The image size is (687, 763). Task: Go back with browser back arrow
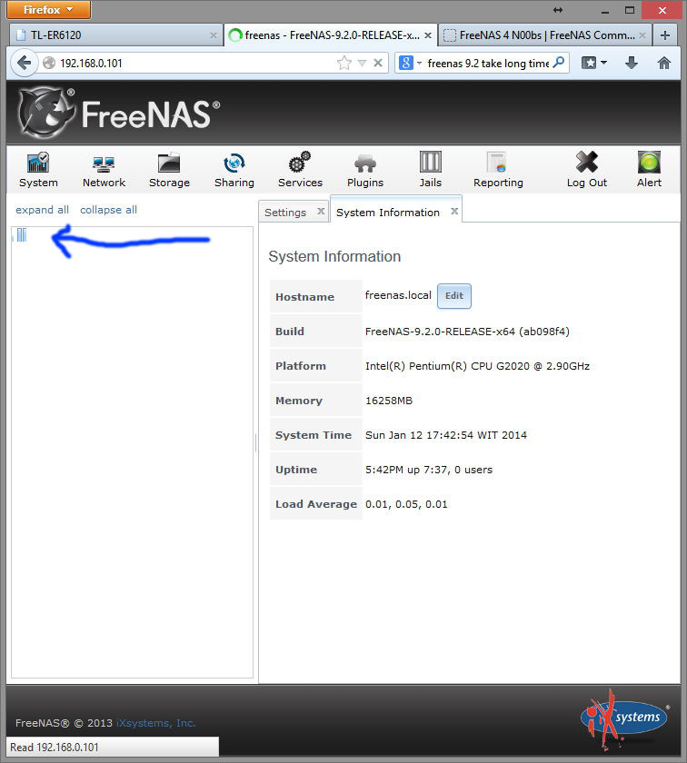[24, 63]
